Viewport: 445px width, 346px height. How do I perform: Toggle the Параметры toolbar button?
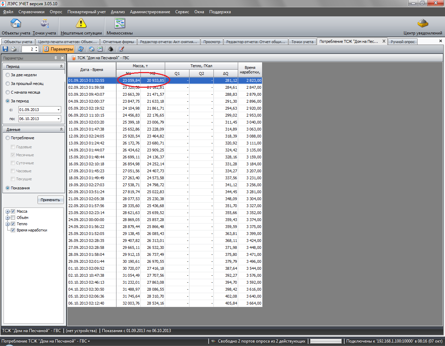tap(58, 49)
